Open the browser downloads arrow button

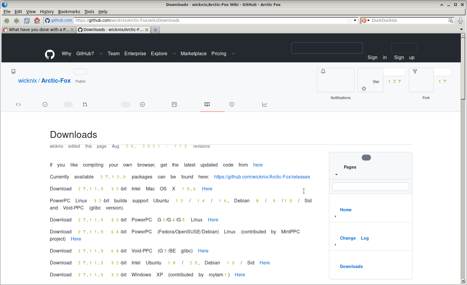(x=460, y=21)
